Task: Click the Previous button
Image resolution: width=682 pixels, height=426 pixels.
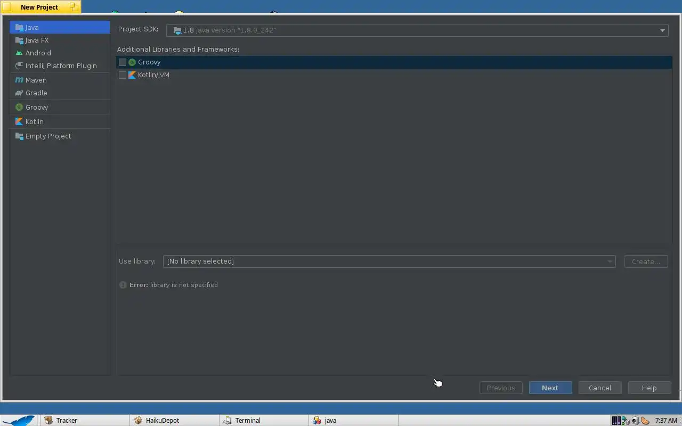Action: tap(501, 388)
